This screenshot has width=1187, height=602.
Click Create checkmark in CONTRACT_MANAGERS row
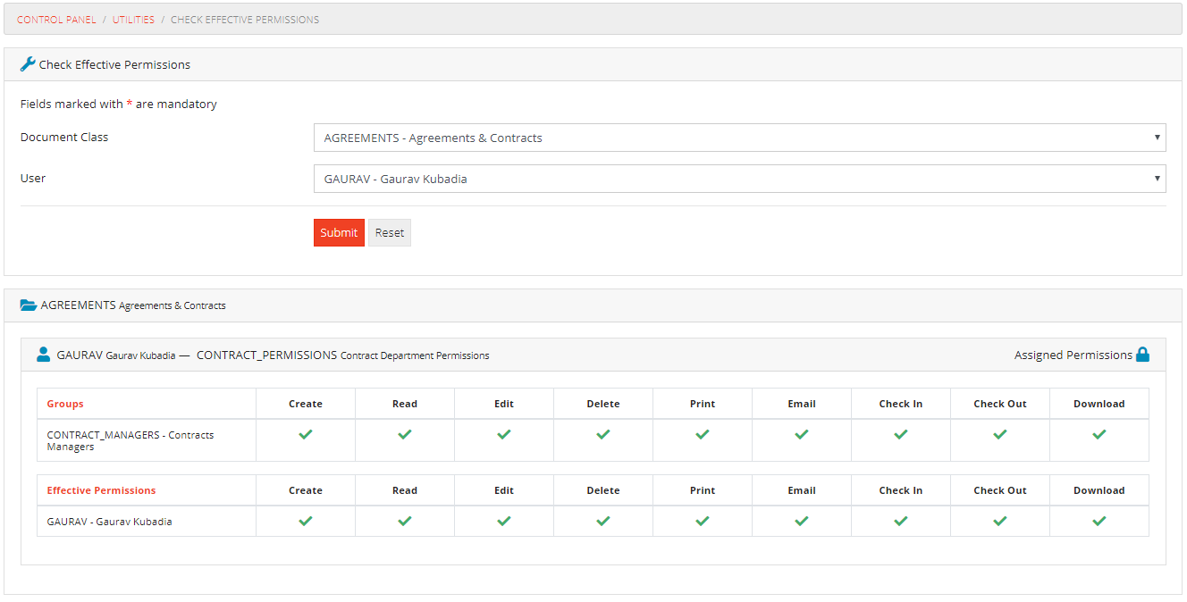(306, 434)
